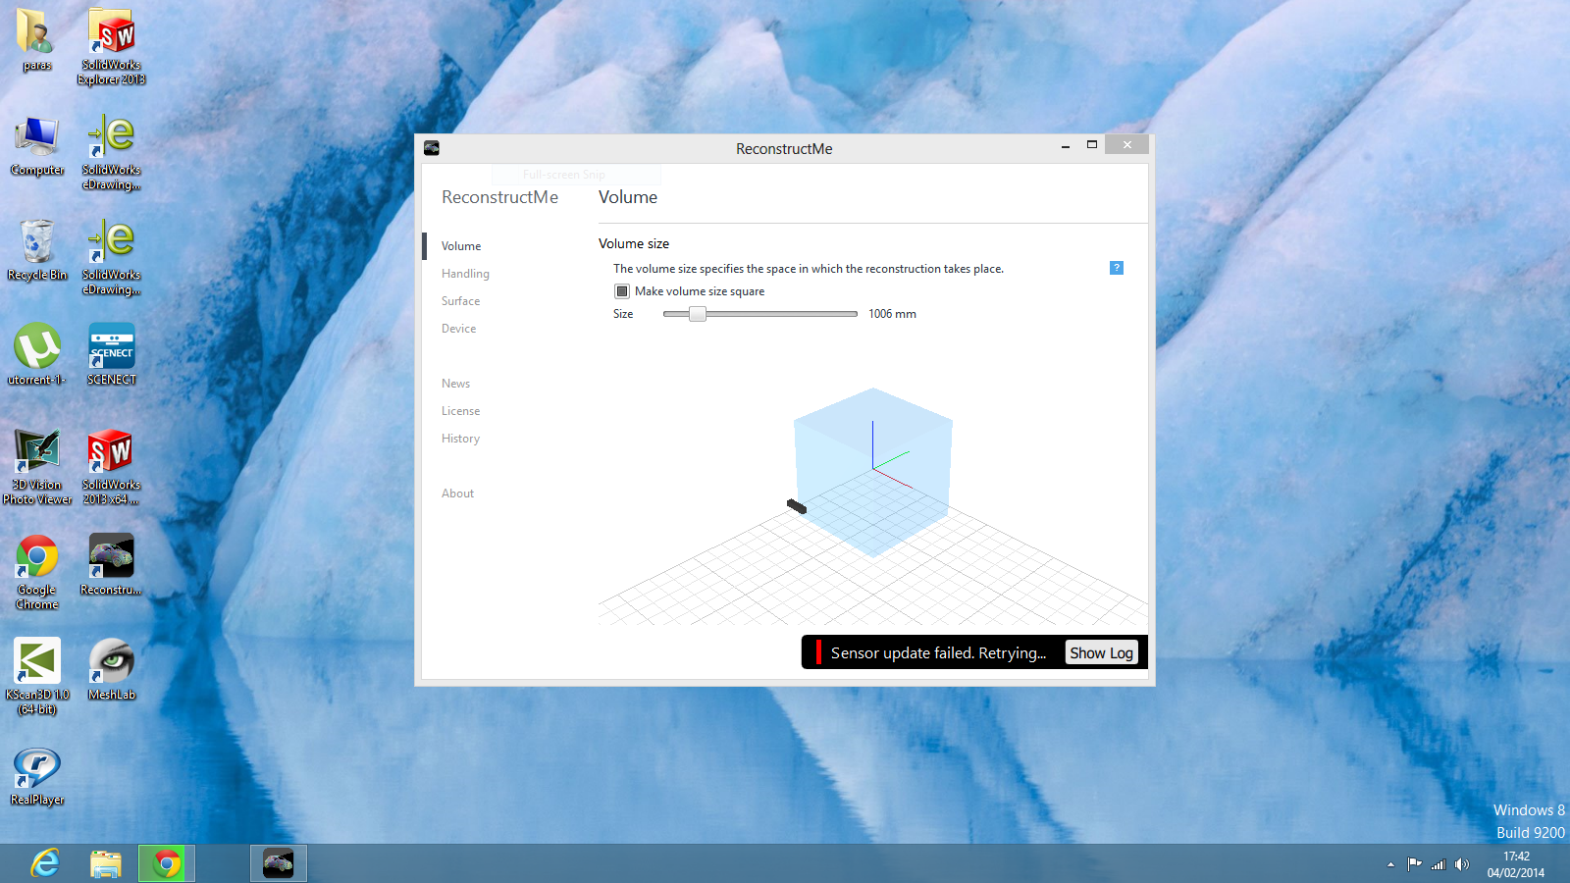The width and height of the screenshot is (1570, 883).
Task: Toggle Make volume size square checkbox
Action: (x=622, y=291)
